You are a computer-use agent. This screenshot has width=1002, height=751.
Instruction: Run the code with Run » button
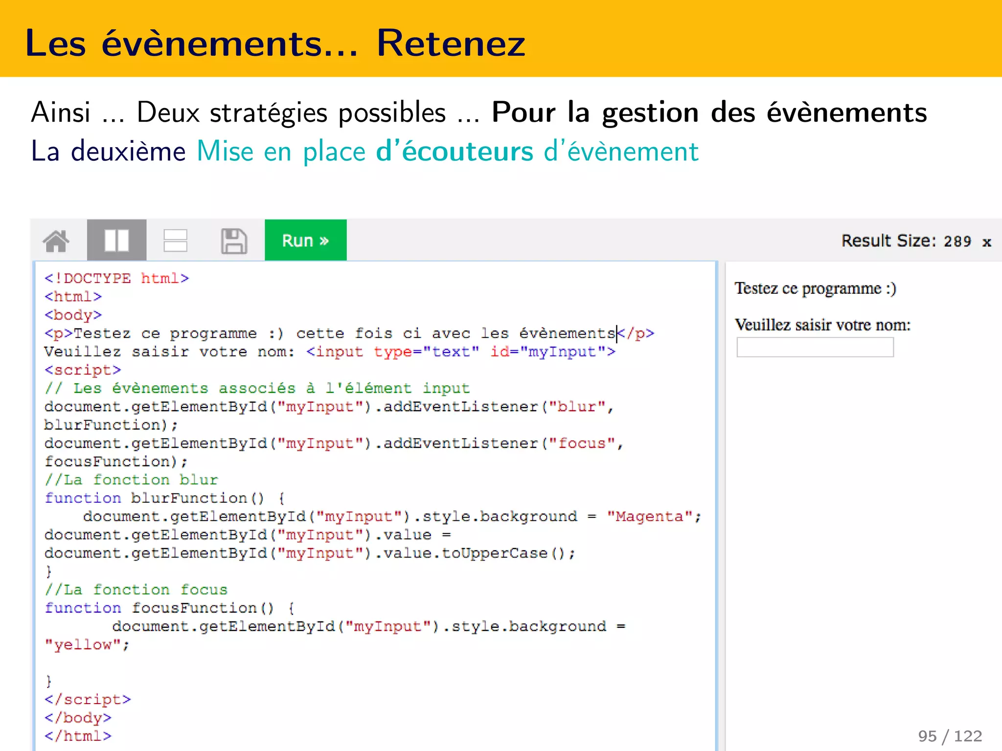pyautogui.click(x=306, y=240)
